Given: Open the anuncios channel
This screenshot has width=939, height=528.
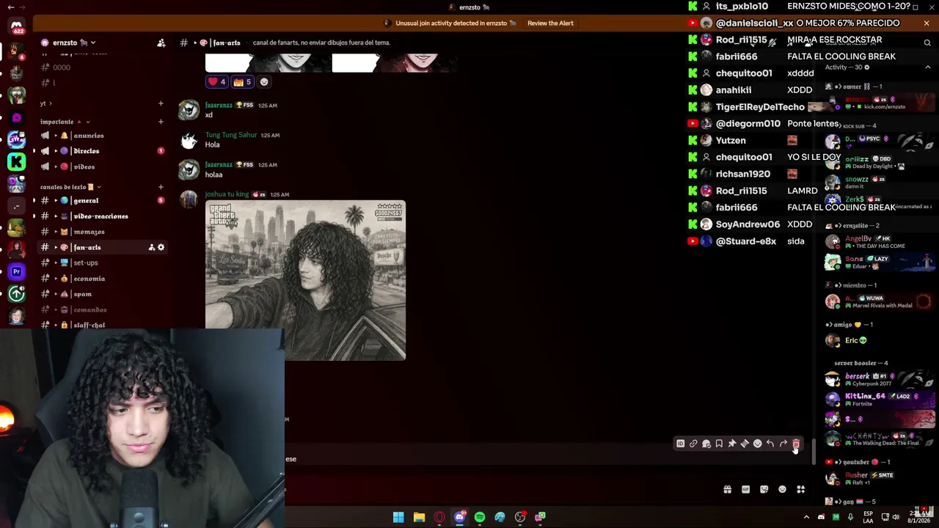Looking at the screenshot, I should point(102,136).
